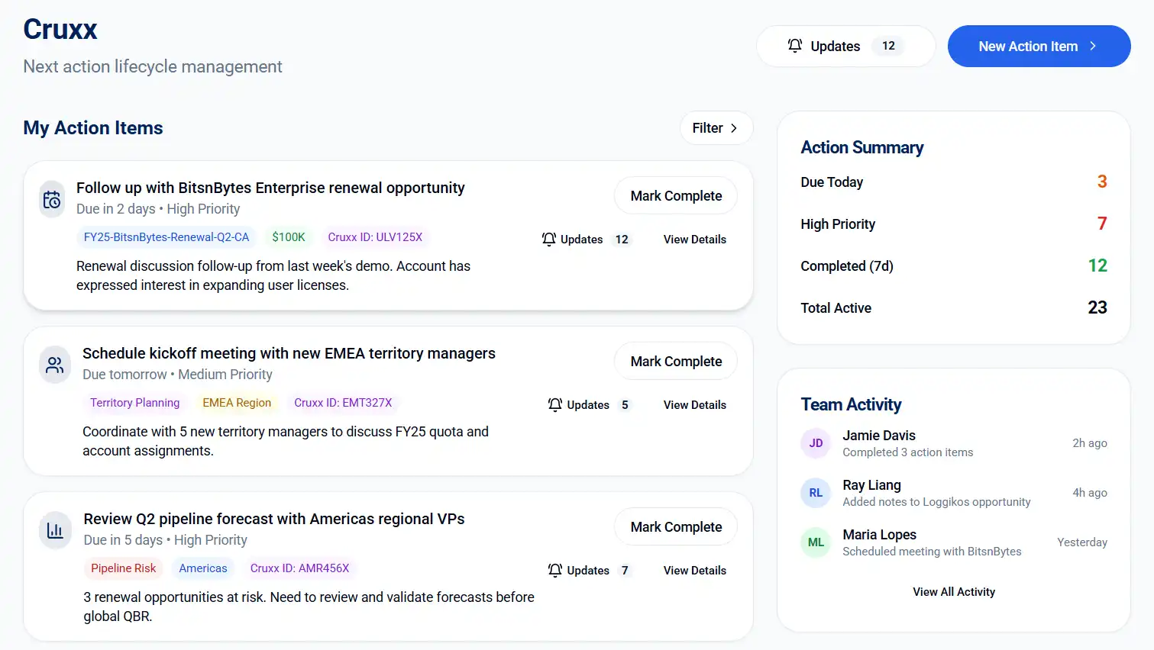Click the people icon on EMEA kickoff item
Screen dimensions: 1154x650
(55, 365)
